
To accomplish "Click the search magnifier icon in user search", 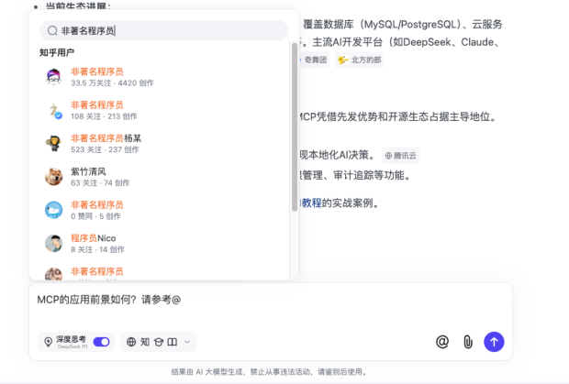I will (52, 31).
